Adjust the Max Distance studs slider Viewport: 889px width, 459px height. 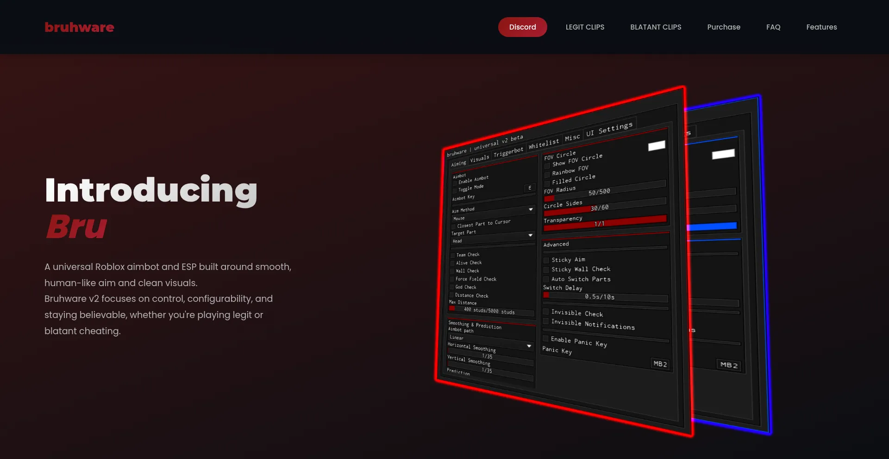click(492, 311)
